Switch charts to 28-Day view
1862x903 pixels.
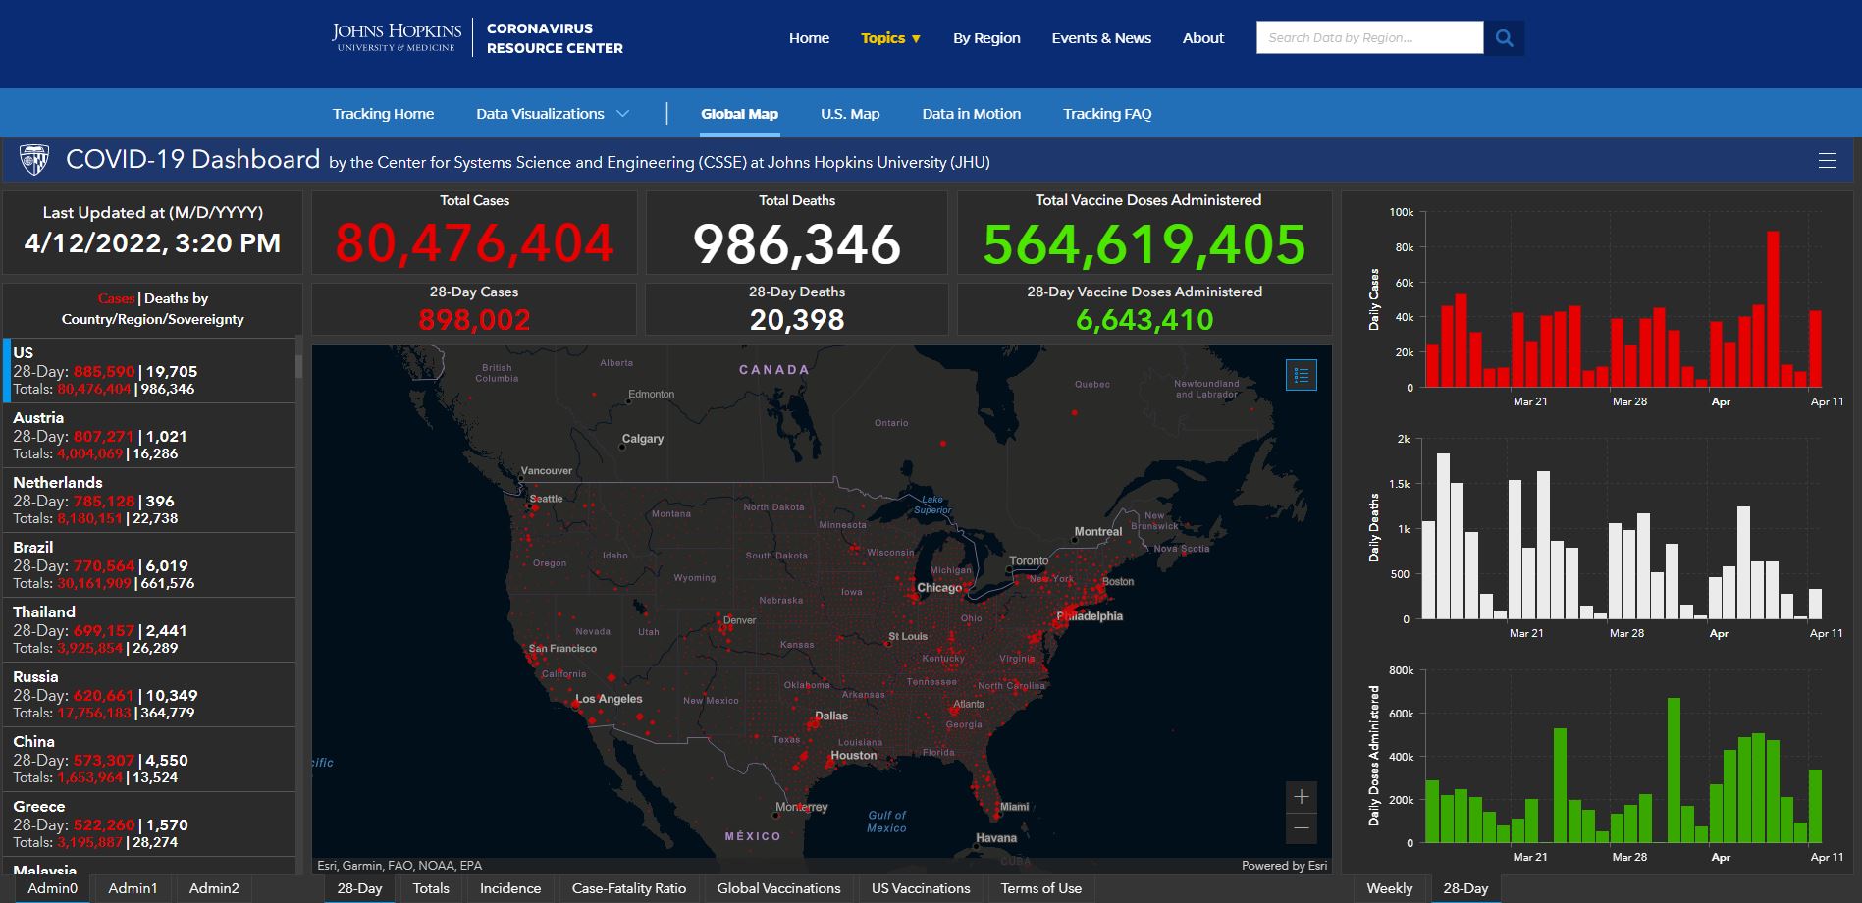pos(1465,888)
